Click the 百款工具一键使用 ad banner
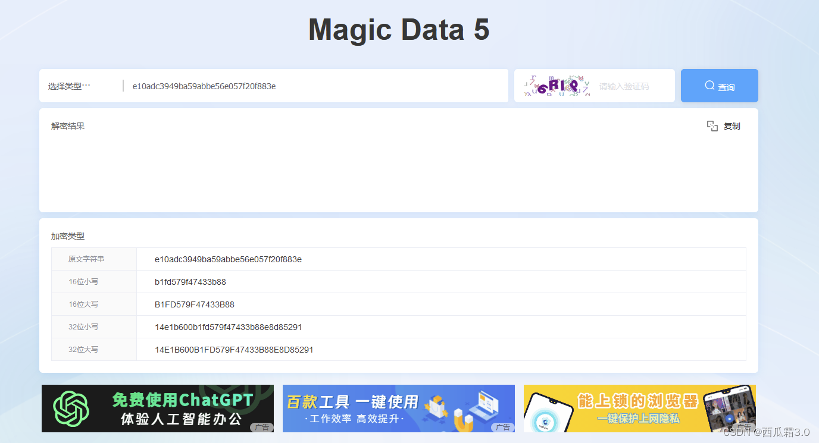819x443 pixels. pyautogui.click(x=398, y=408)
